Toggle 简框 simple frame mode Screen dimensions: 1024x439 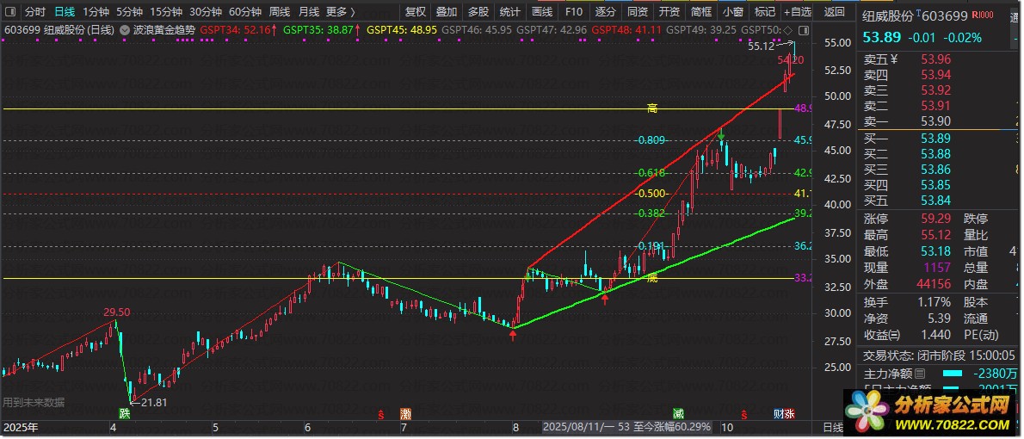point(700,12)
